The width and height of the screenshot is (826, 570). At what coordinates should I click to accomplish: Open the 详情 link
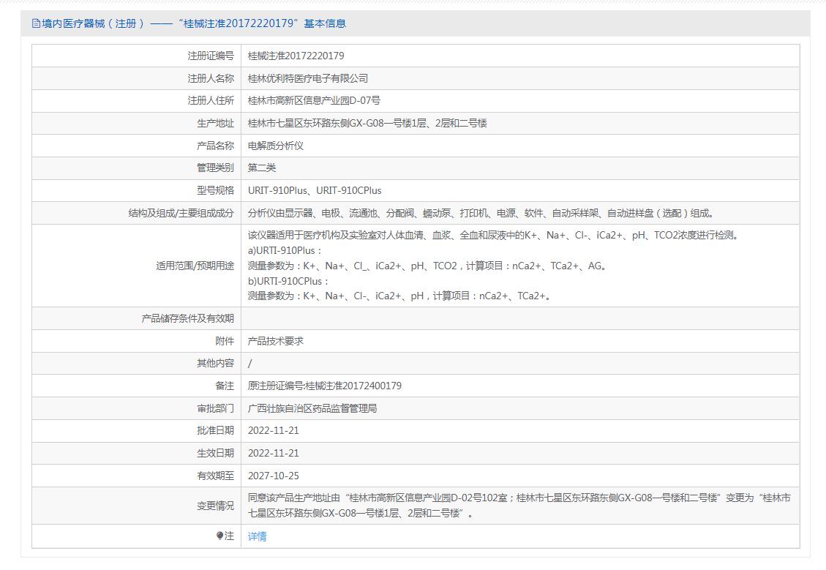pos(257,536)
